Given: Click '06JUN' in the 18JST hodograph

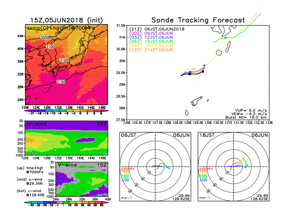Looking at the screenshot, I should tap(260, 135).
